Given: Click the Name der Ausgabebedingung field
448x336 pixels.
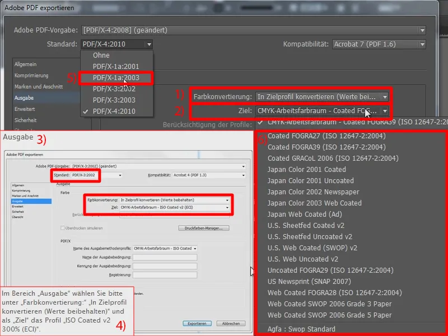Looking at the screenshot, I should tap(165, 257).
